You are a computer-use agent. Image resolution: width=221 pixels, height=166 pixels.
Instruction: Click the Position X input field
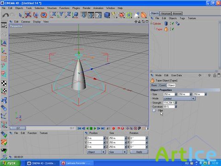click(95, 138)
